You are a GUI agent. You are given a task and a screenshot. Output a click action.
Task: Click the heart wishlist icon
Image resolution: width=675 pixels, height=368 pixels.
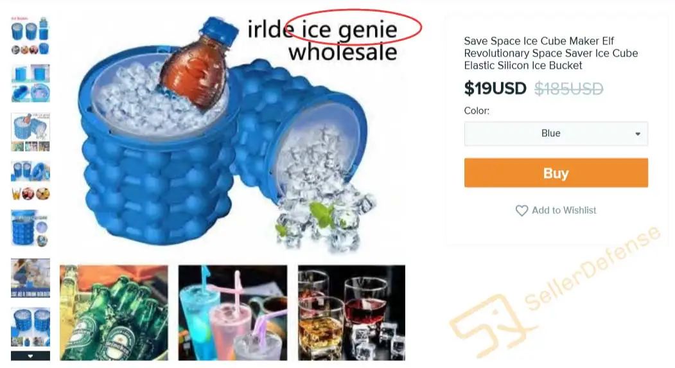[522, 211]
